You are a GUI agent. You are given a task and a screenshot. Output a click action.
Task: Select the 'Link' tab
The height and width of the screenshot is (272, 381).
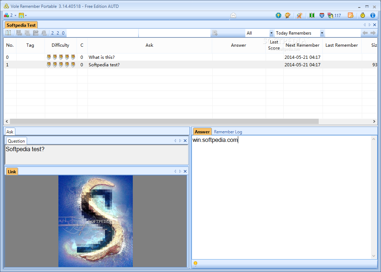click(x=12, y=171)
